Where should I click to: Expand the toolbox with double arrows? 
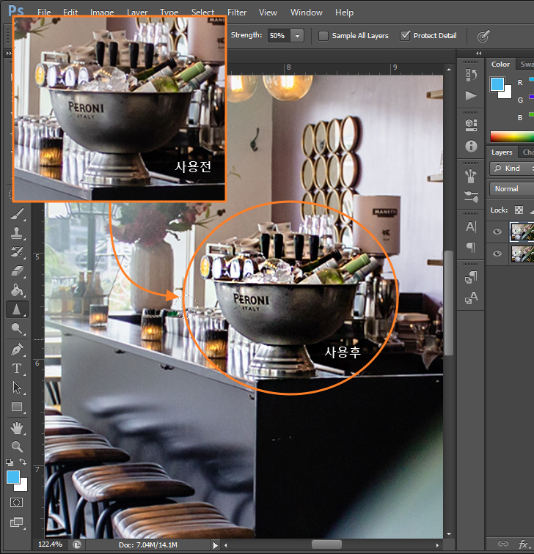click(x=9, y=53)
